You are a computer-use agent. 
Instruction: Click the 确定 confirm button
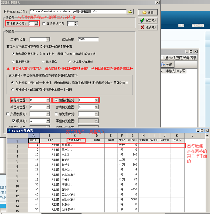148,20
